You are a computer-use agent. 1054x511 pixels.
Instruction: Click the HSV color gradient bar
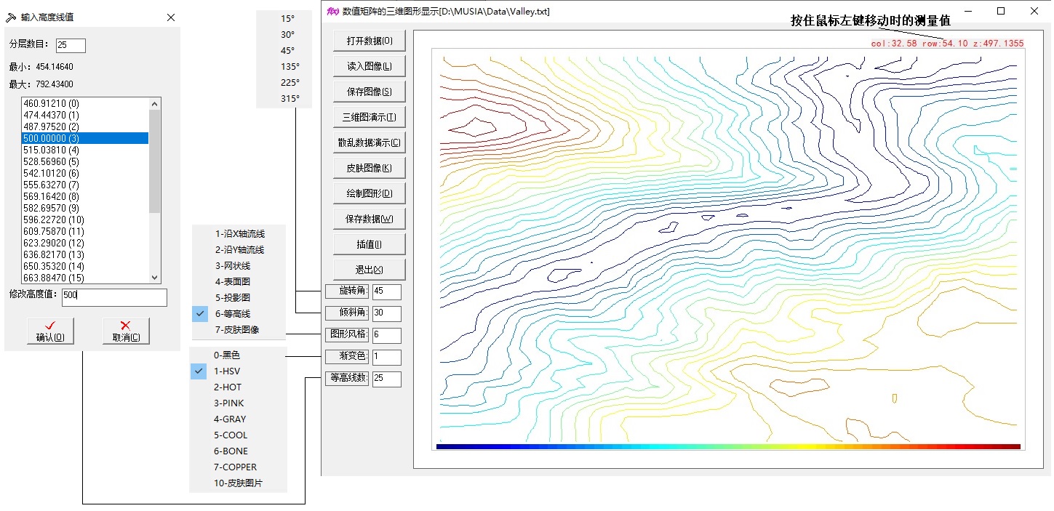coord(727,446)
